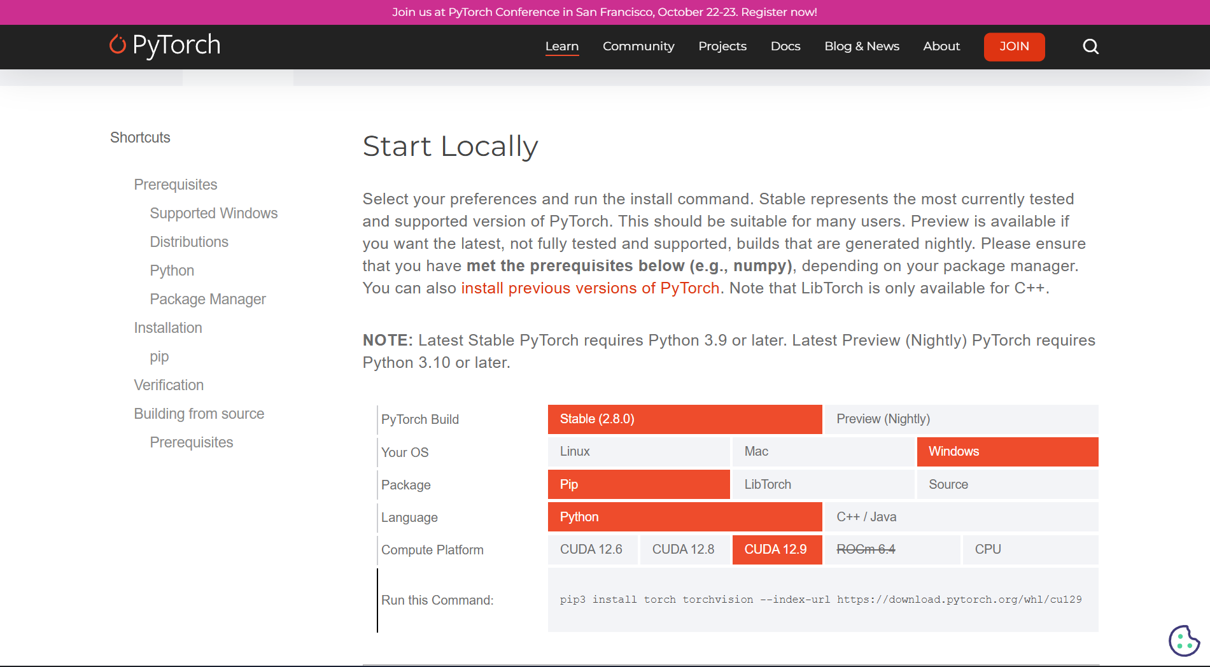The width and height of the screenshot is (1210, 667).
Task: Click the Package row label
Action: pyautogui.click(x=406, y=485)
